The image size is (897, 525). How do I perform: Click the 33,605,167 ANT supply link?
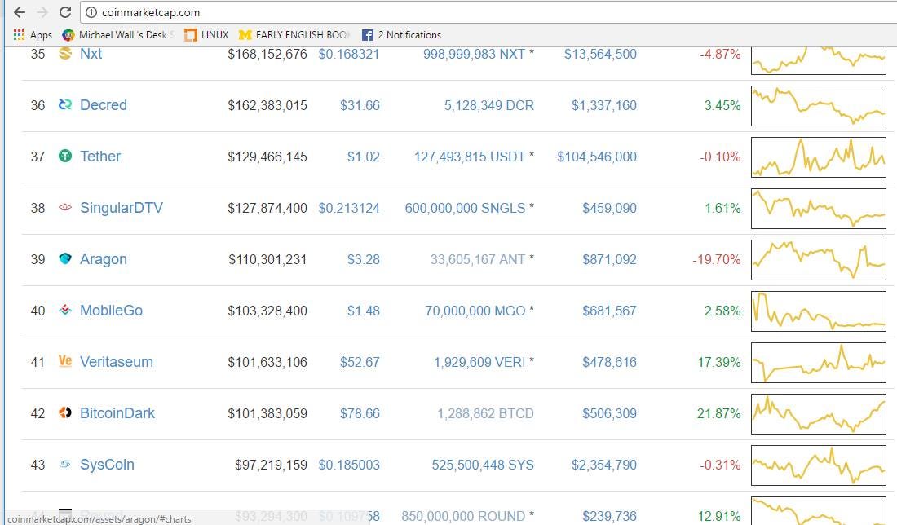(x=478, y=259)
